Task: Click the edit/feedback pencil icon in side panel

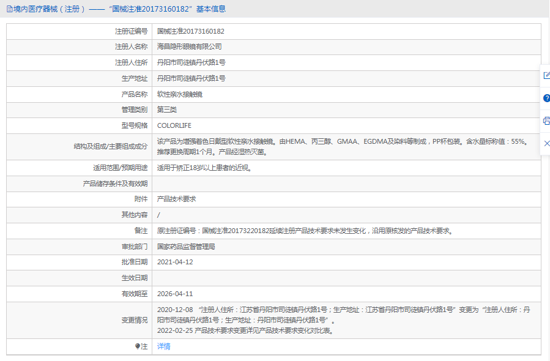Action: [546, 75]
